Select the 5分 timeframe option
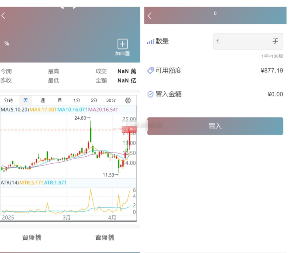 95,100
